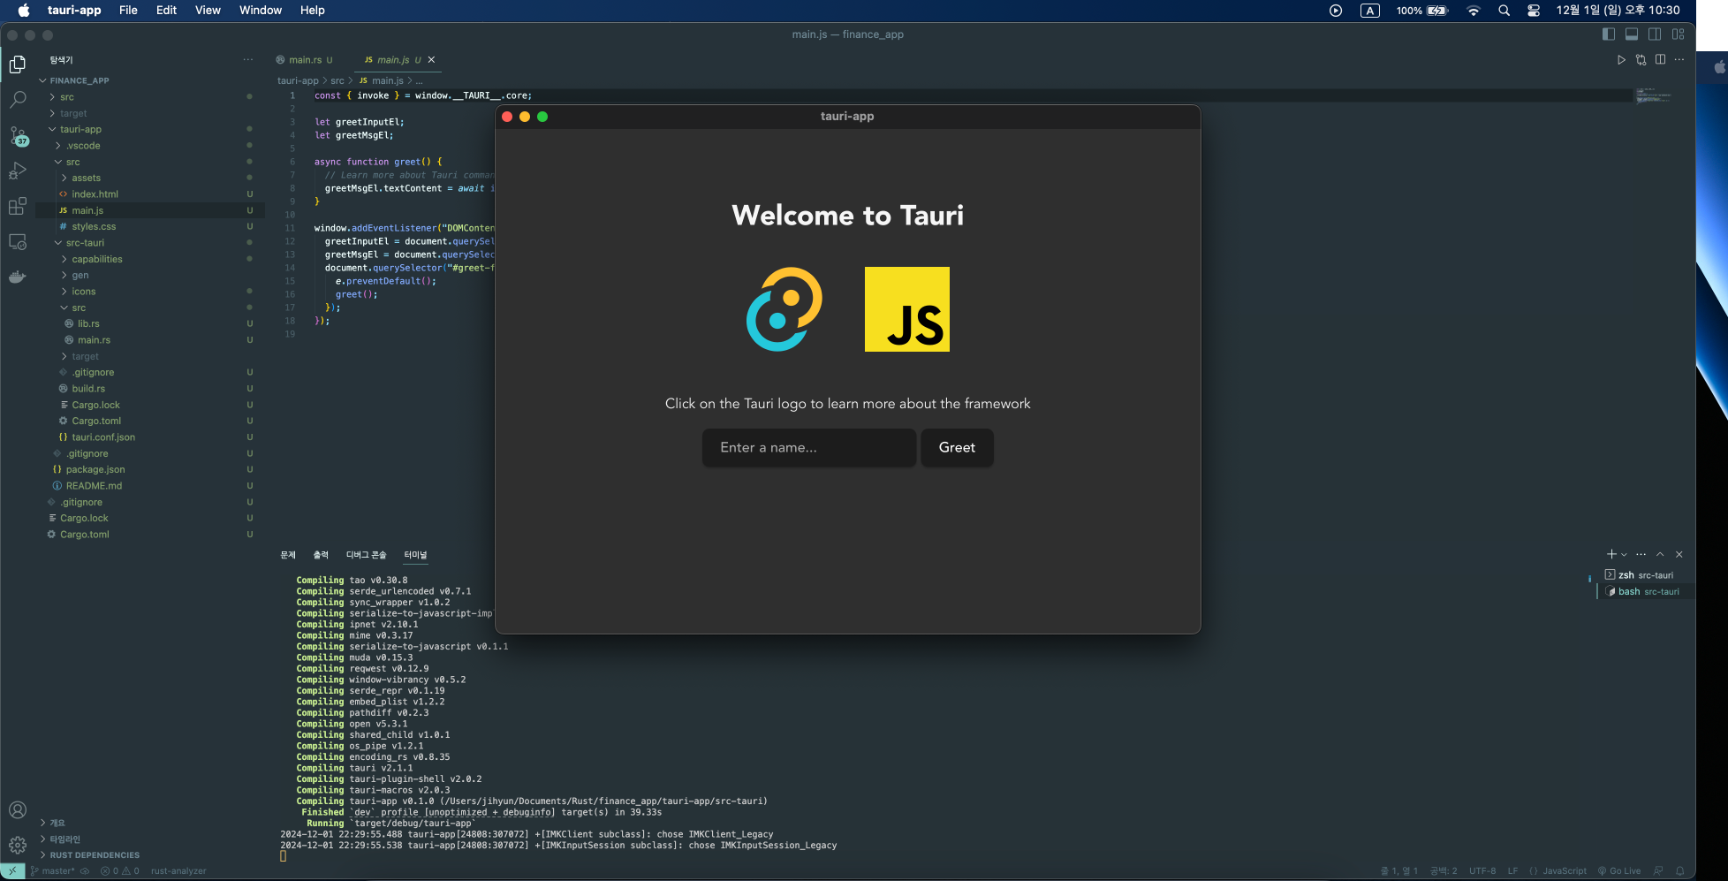1728x881 pixels.
Task: Open Wi-Fi status menu
Action: [x=1474, y=11]
